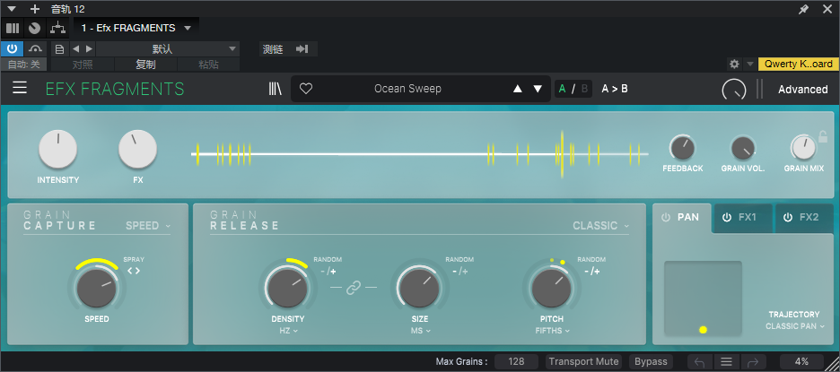
Task: Open the Grain Capture SPEED dropdown
Action: [x=148, y=226]
